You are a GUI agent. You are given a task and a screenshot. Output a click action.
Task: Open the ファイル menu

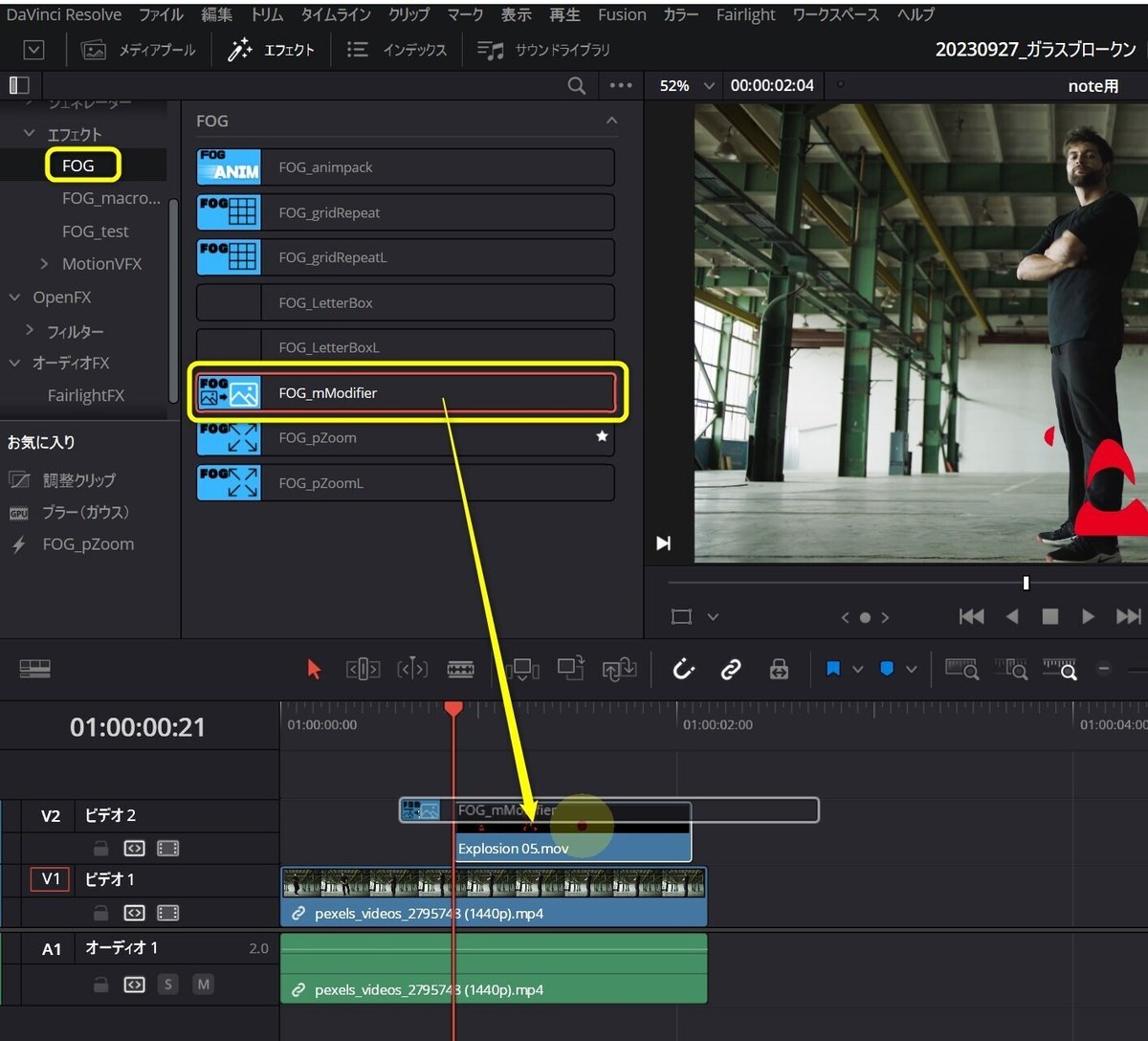[161, 14]
